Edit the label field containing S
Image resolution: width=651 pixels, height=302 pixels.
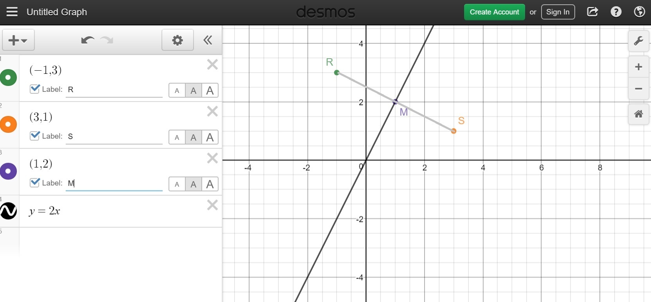[114, 136]
